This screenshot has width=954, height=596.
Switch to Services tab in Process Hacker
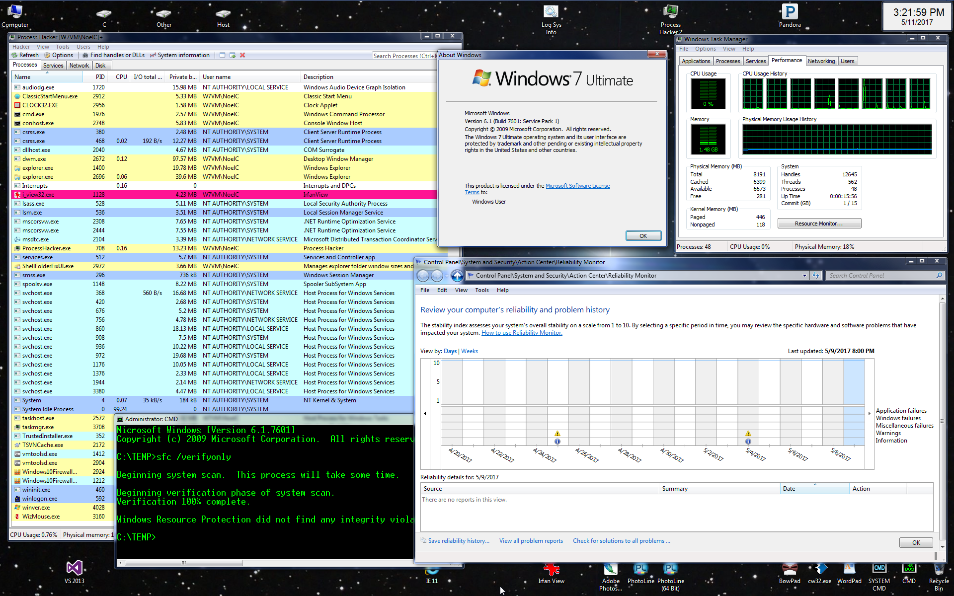[x=53, y=66]
